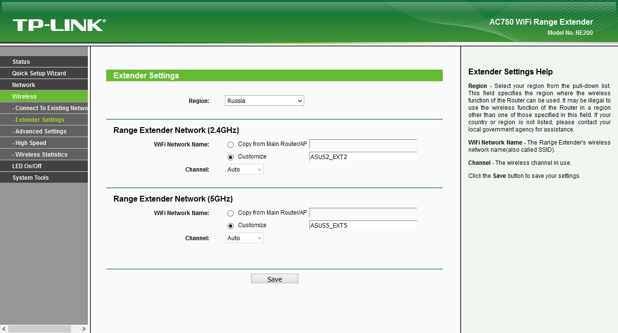Click Range Extender Network (2.4GHz) heading
The image size is (618, 333).
(x=176, y=130)
